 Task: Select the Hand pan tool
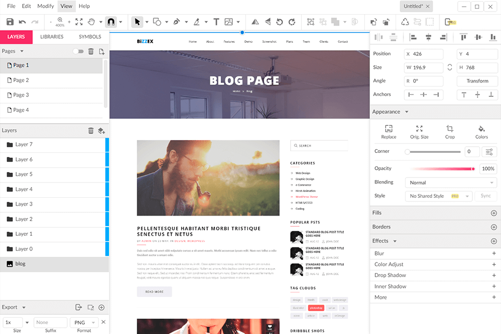[93, 21]
